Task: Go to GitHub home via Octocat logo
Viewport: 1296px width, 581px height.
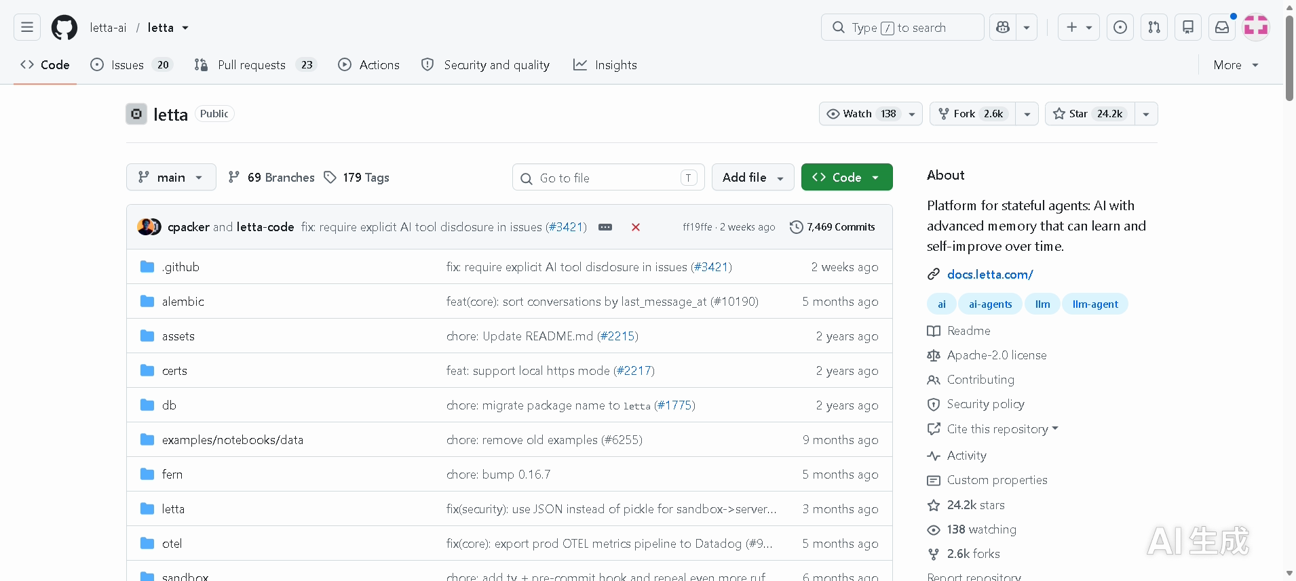Action: tap(64, 27)
